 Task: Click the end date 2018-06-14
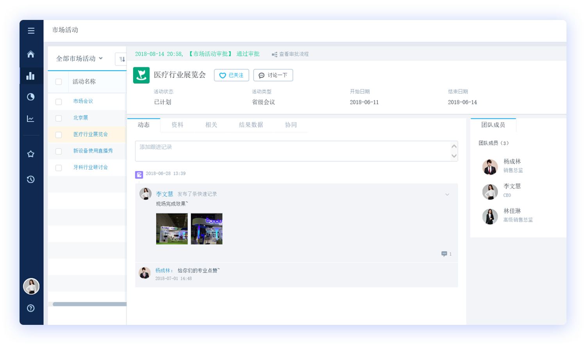tap(462, 102)
